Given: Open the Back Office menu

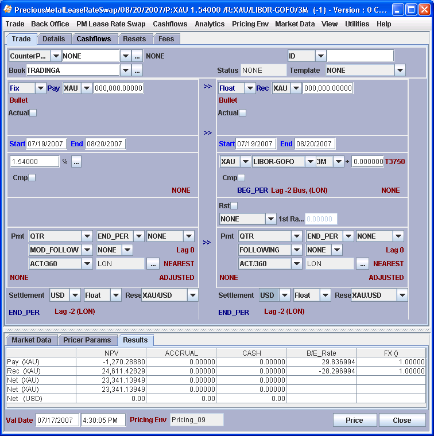Looking at the screenshot, I should 50,24.
